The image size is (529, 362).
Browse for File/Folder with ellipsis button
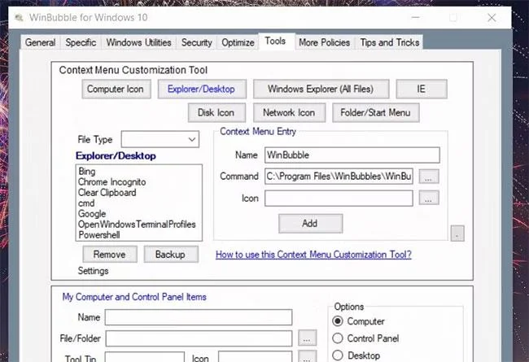(x=307, y=338)
